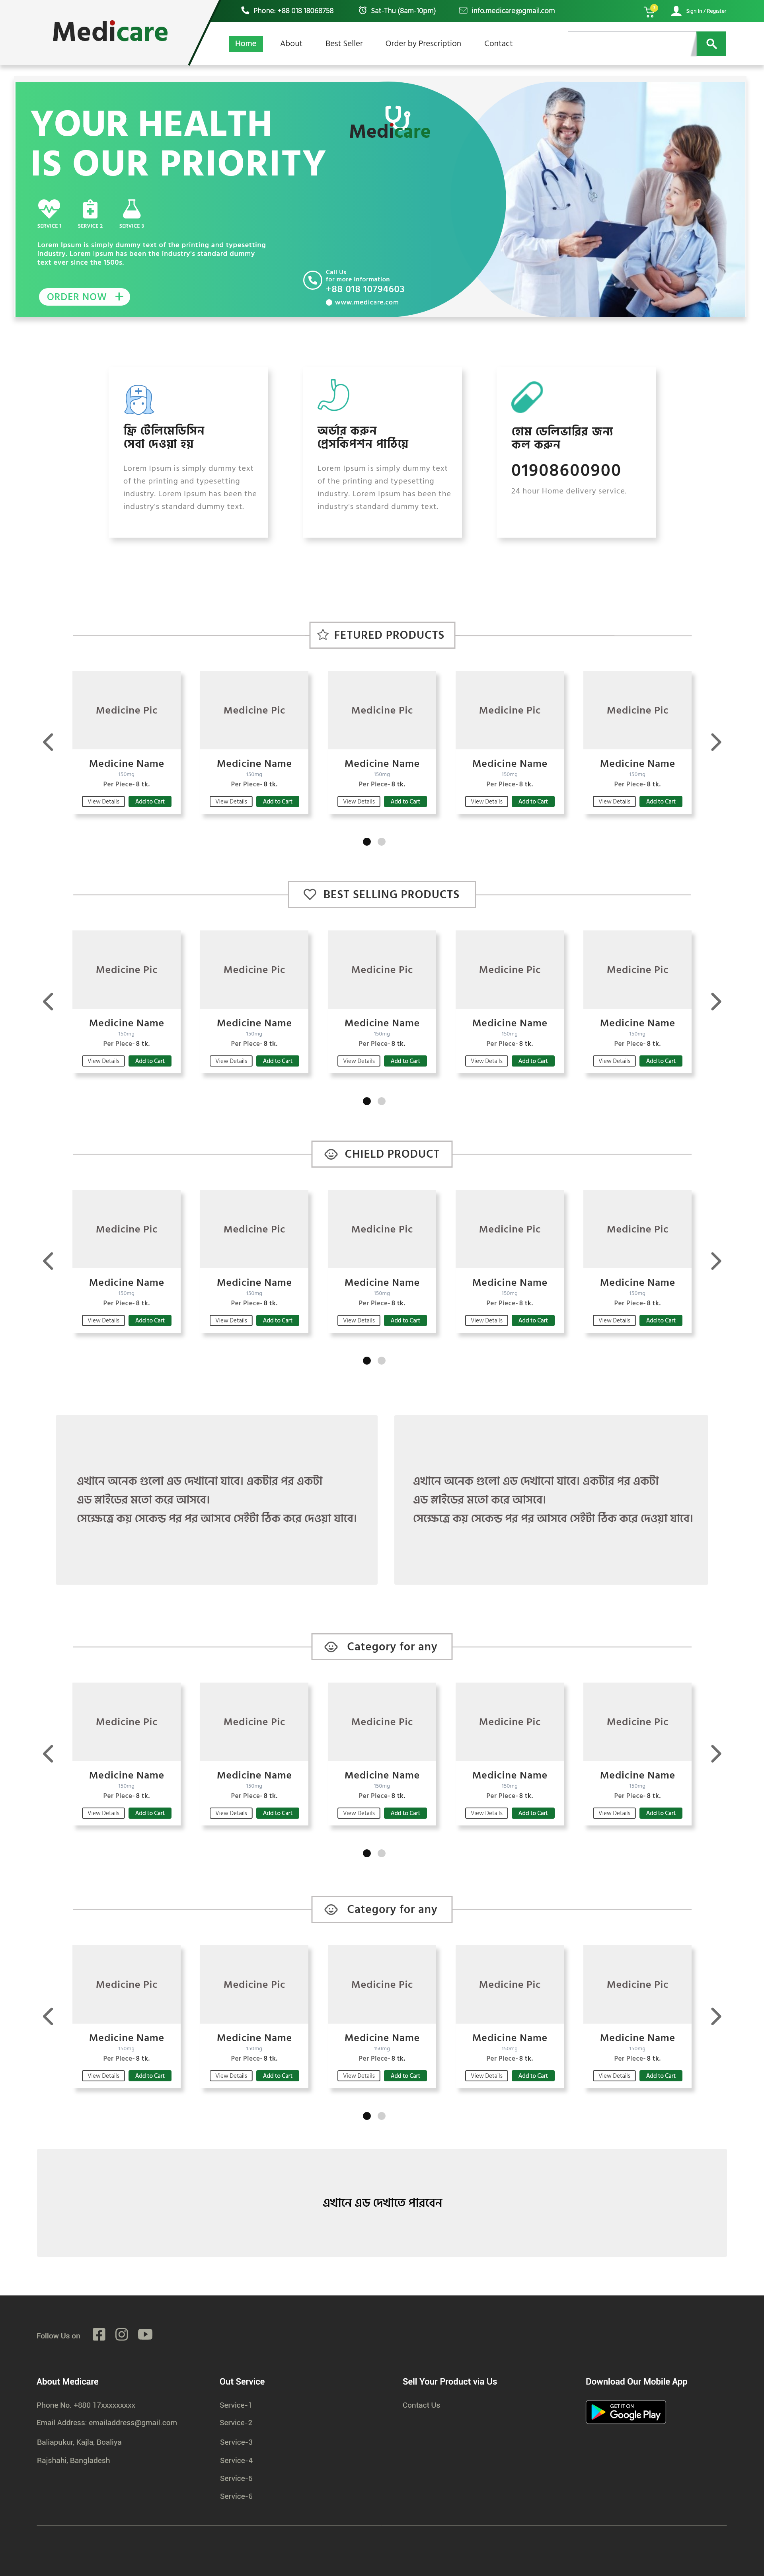Screen dimensions: 764x2576
Task: Click Contact Us link in footer
Action: click(421, 2405)
